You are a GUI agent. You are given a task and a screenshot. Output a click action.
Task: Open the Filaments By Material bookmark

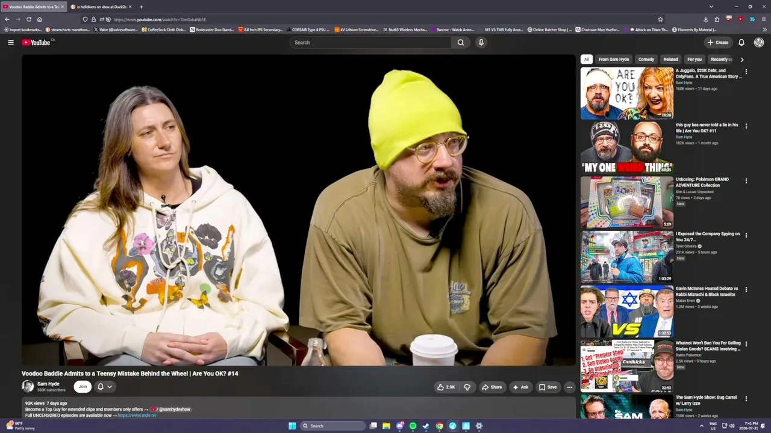[694, 29]
